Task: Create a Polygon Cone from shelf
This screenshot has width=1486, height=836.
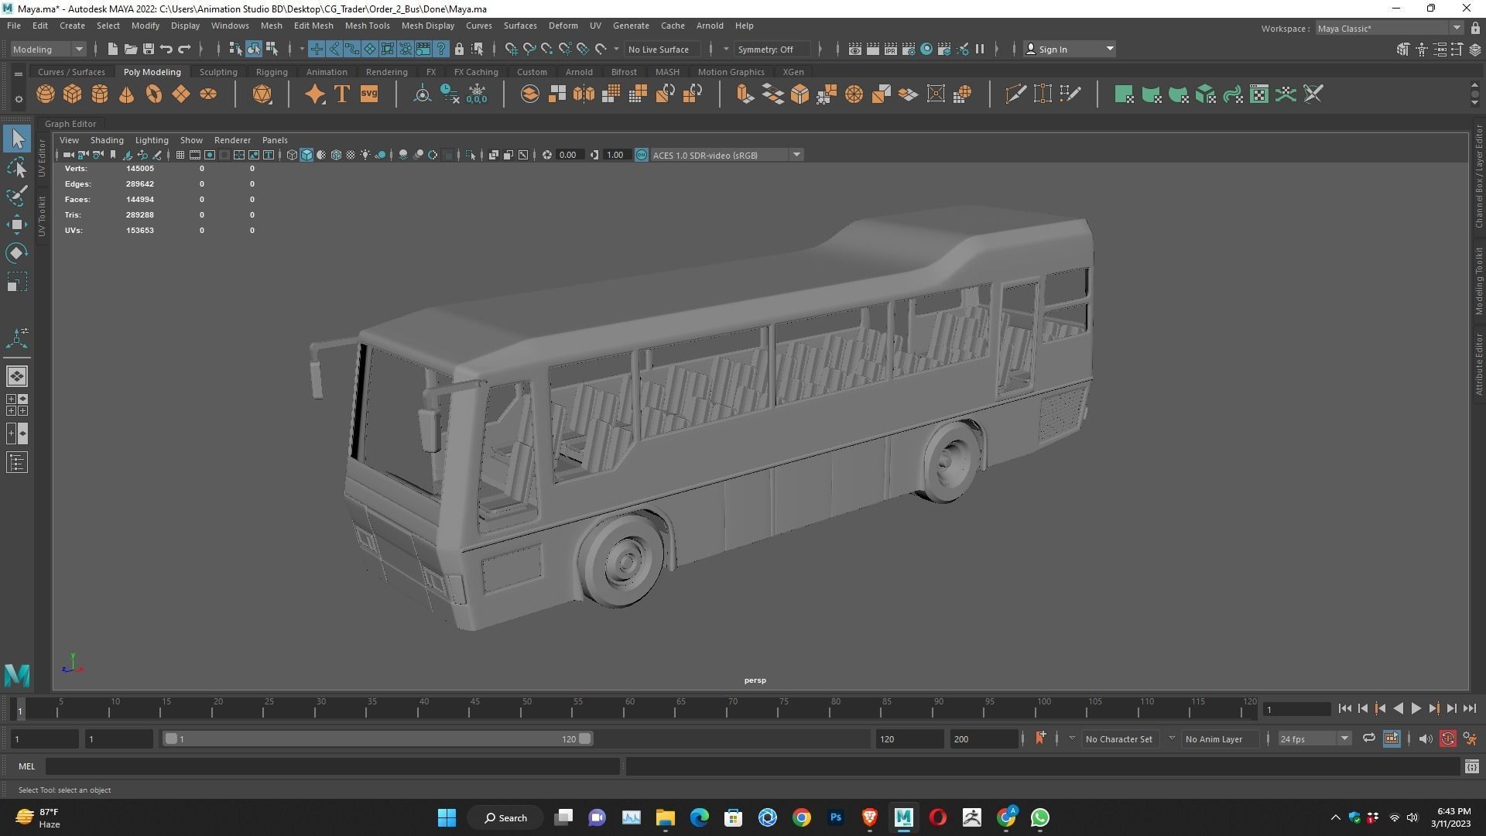Action: (x=127, y=94)
